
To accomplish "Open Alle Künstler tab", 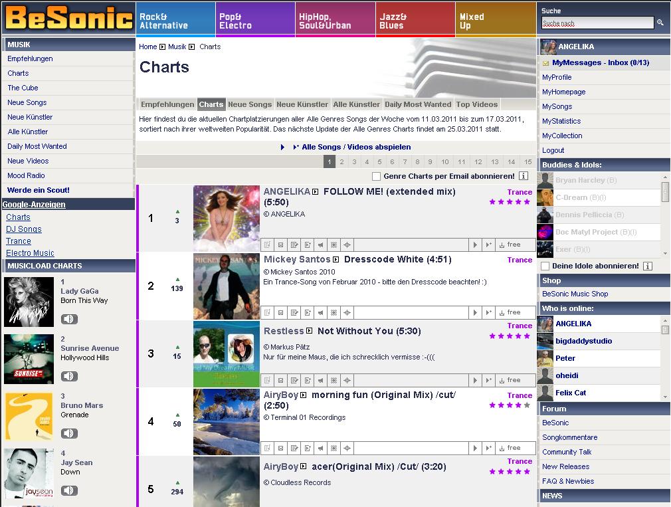I will tap(357, 104).
